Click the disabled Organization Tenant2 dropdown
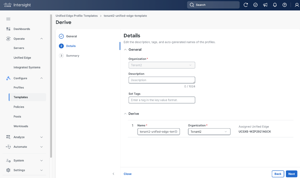 click(x=162, y=65)
